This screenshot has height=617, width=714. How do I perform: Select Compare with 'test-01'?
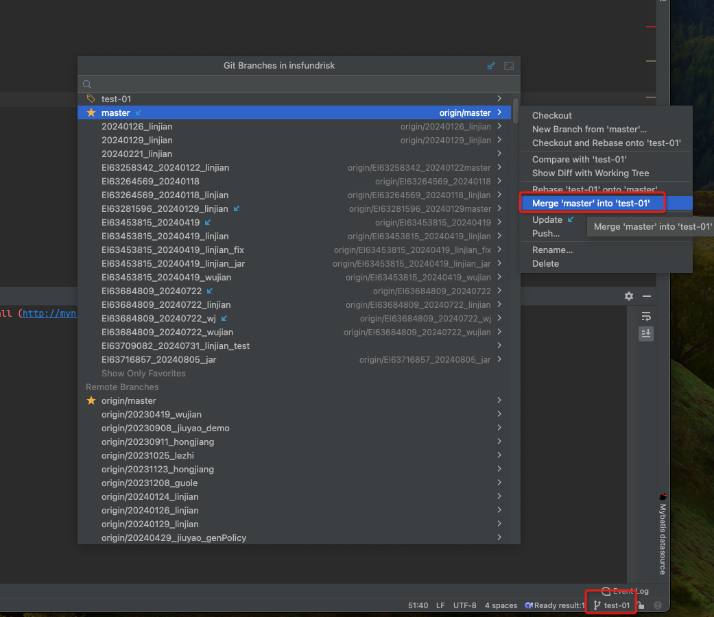[x=606, y=159]
